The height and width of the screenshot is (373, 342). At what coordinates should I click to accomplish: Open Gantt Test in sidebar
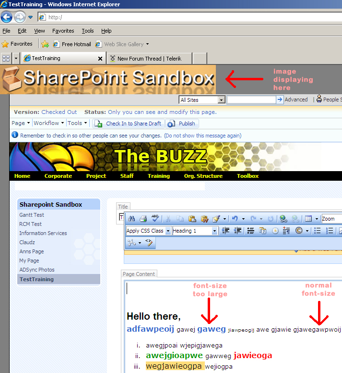pyautogui.click(x=32, y=215)
